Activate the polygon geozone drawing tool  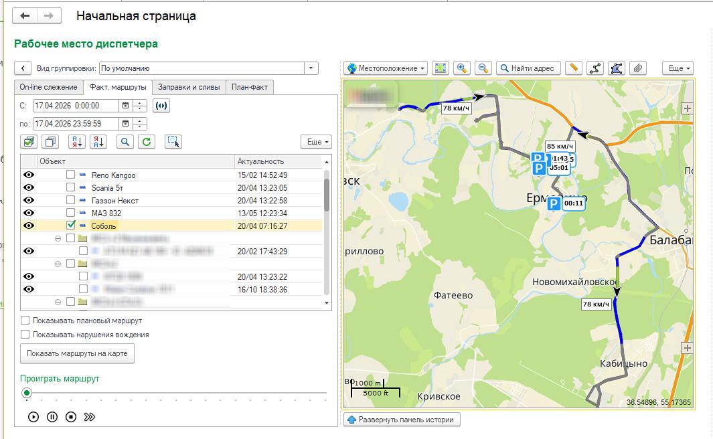coord(617,68)
